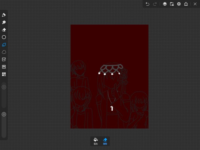
Task: Open the image import tool
Action: click(4, 59)
